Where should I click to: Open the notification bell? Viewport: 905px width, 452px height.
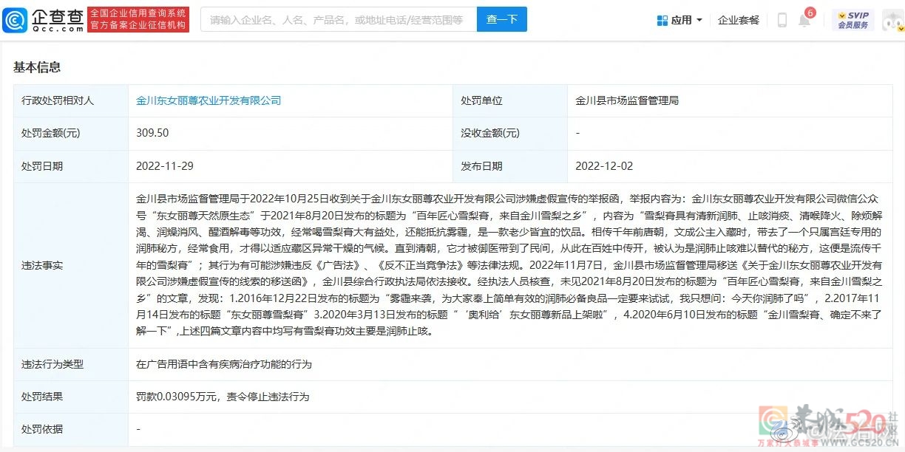tap(804, 21)
